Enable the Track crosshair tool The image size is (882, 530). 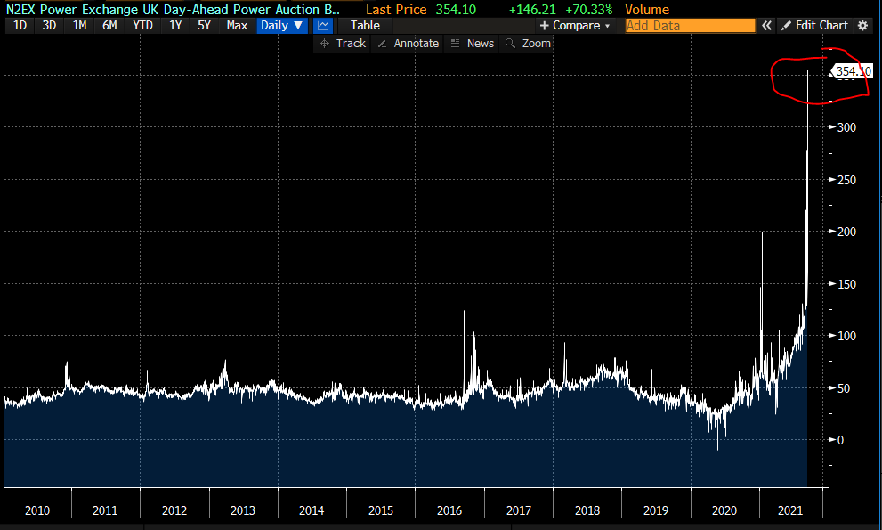342,44
